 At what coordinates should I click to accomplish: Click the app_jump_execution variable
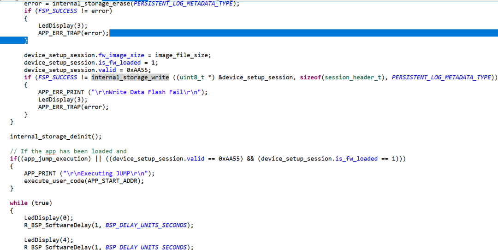pyautogui.click(x=58, y=159)
